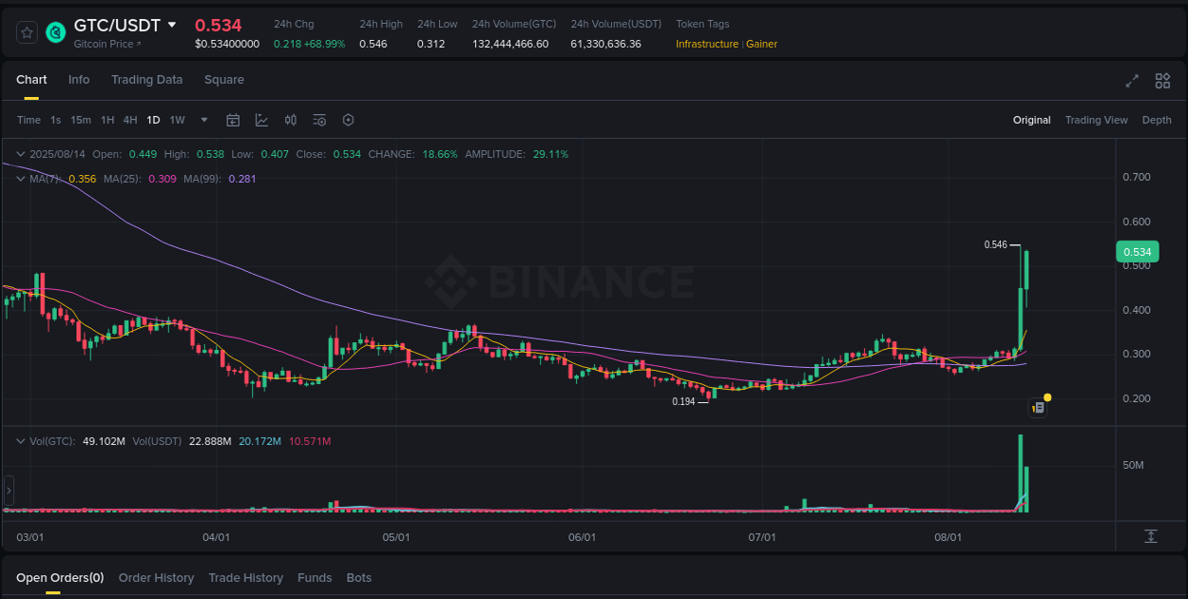Screen dimensions: 1188x599
Task: Enable the Depth chart view
Action: click(x=1157, y=120)
